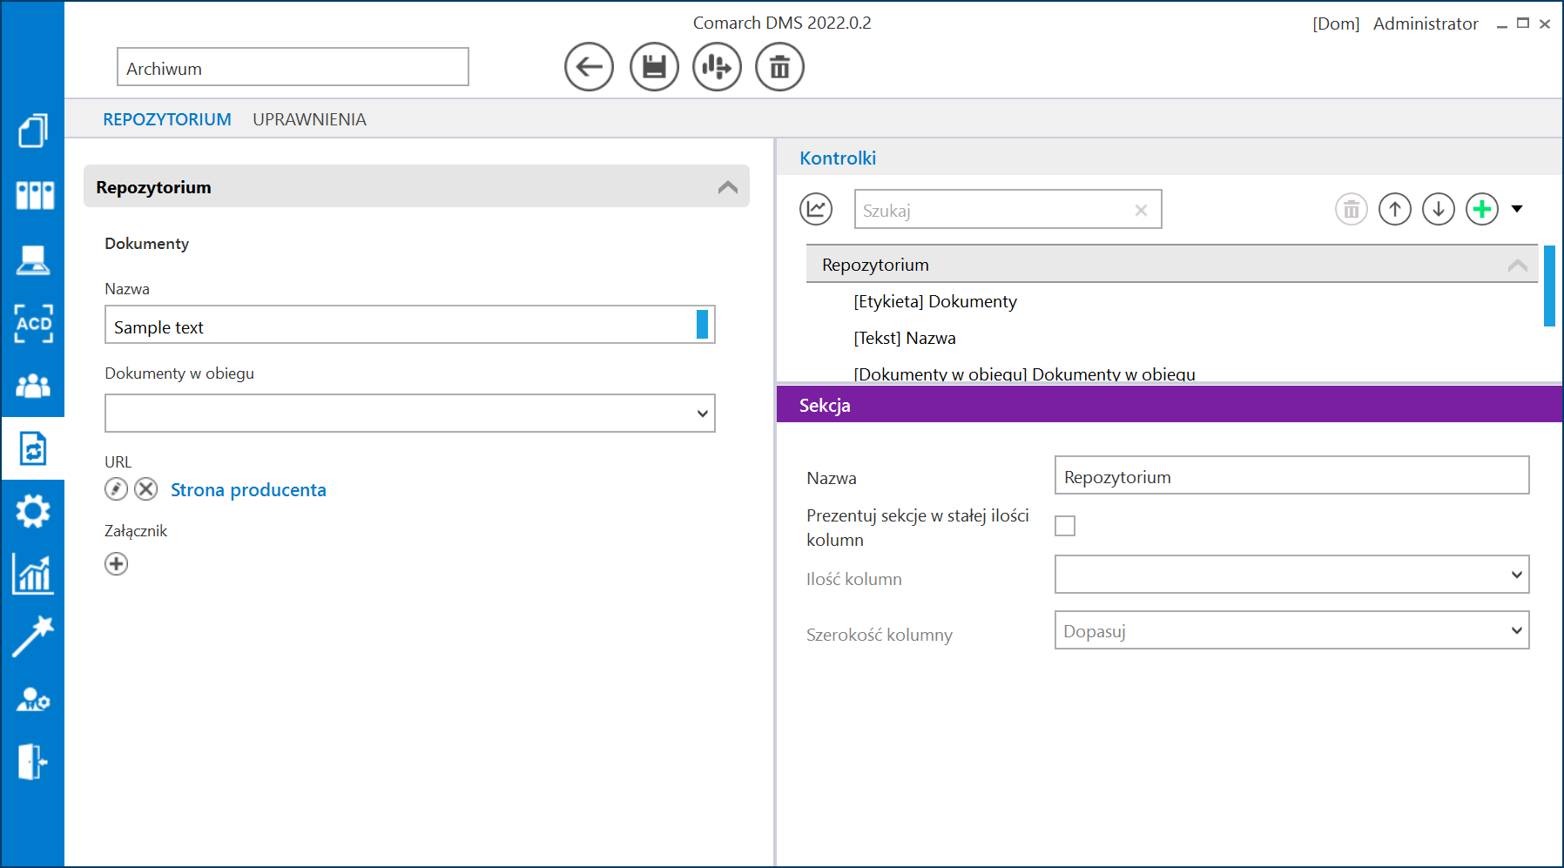This screenshot has height=868, width=1564.
Task: Open the user configuration icon in the sidebar
Action: tap(33, 699)
